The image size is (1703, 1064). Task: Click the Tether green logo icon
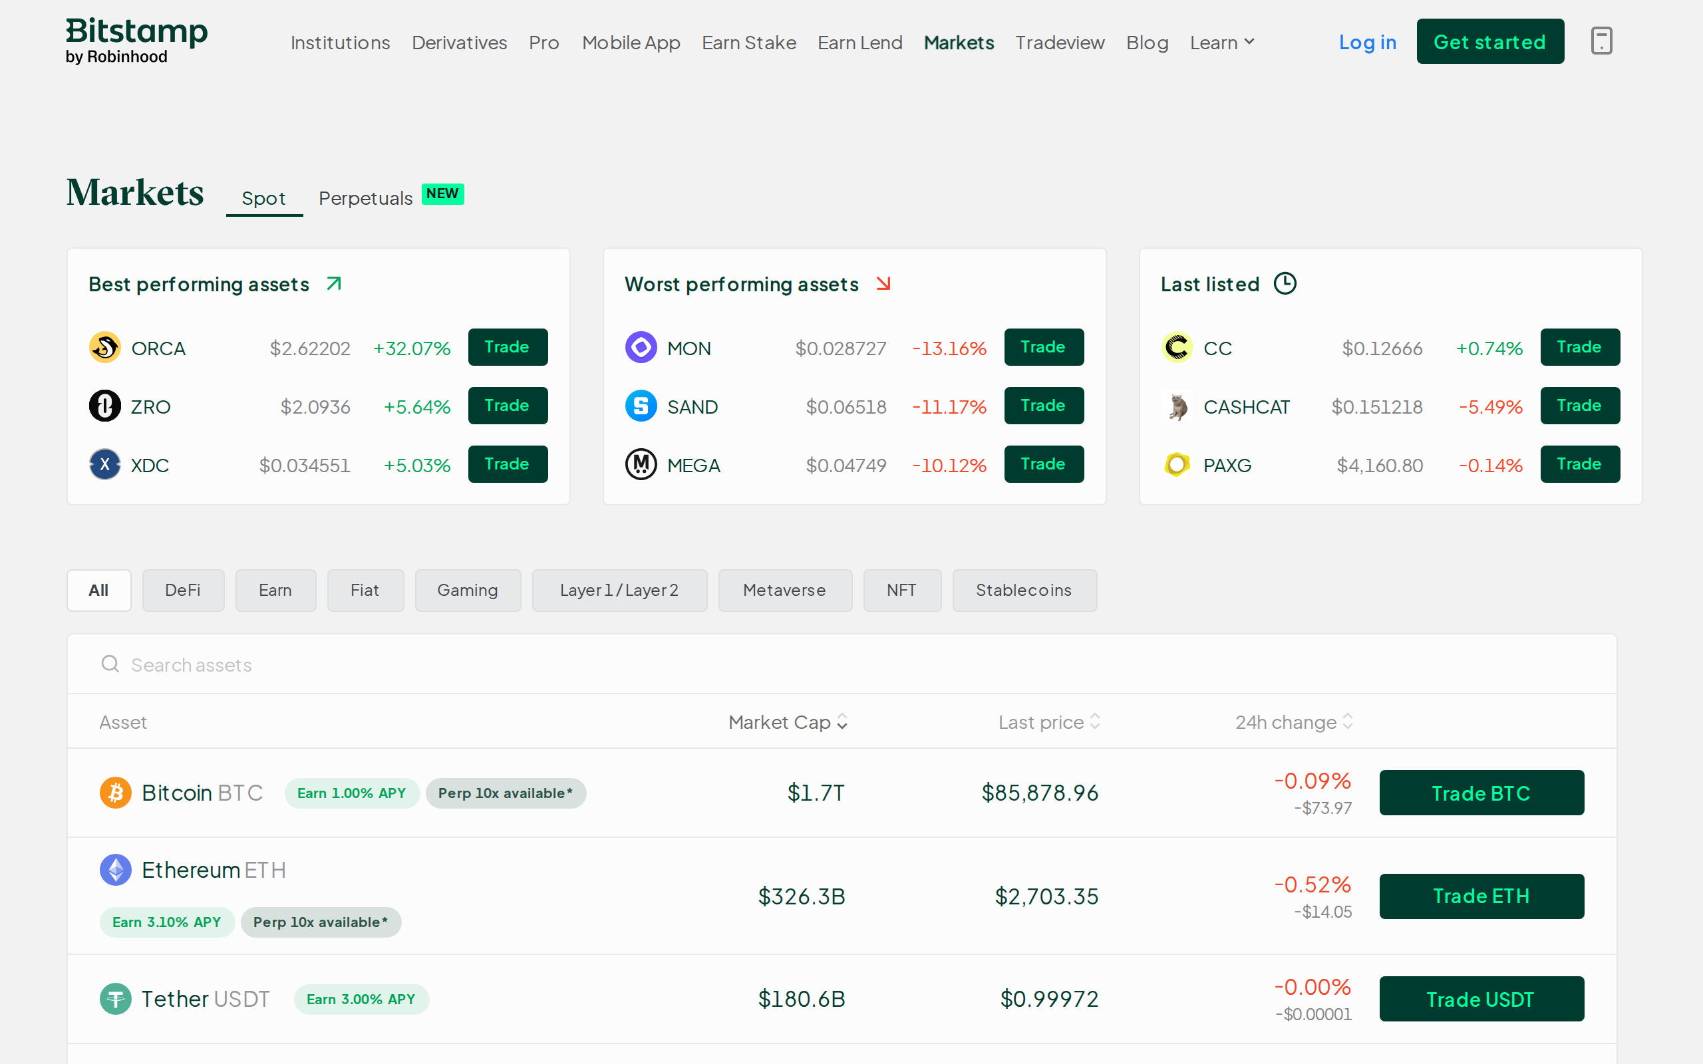(115, 999)
